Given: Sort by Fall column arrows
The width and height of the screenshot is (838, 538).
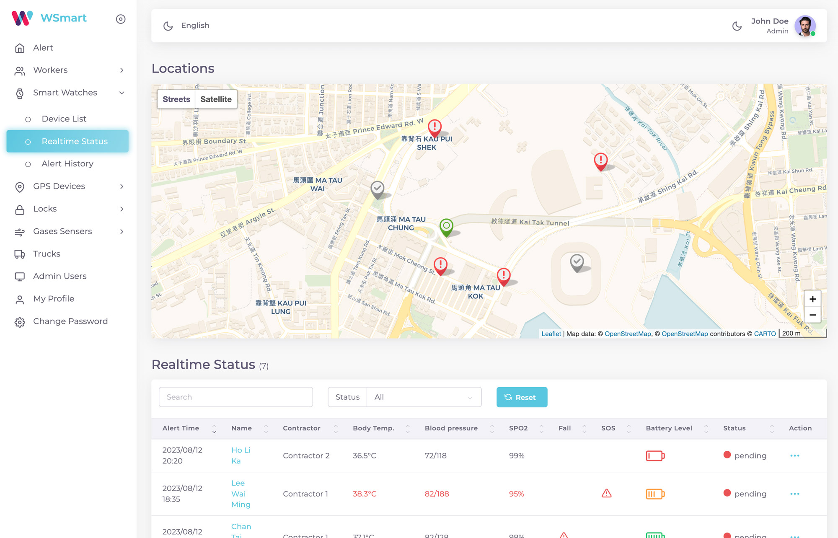Looking at the screenshot, I should coord(585,429).
